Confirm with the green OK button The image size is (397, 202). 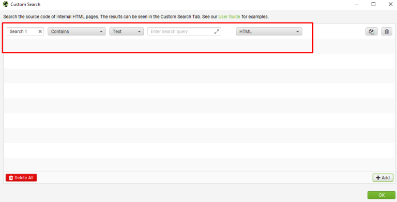(x=381, y=195)
